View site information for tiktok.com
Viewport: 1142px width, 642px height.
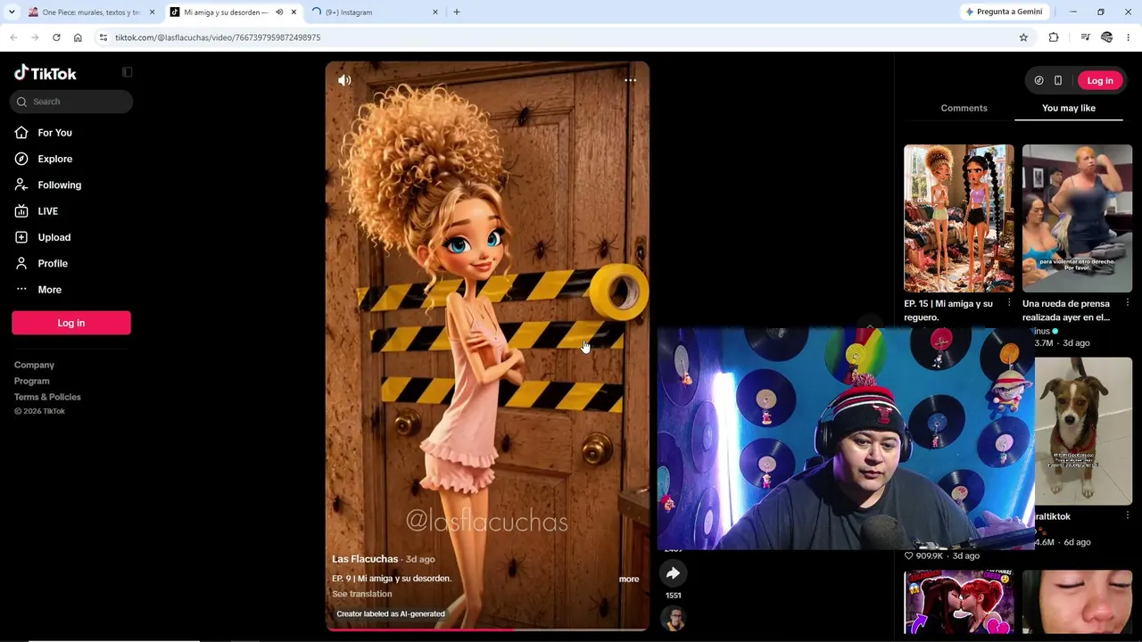pos(103,37)
